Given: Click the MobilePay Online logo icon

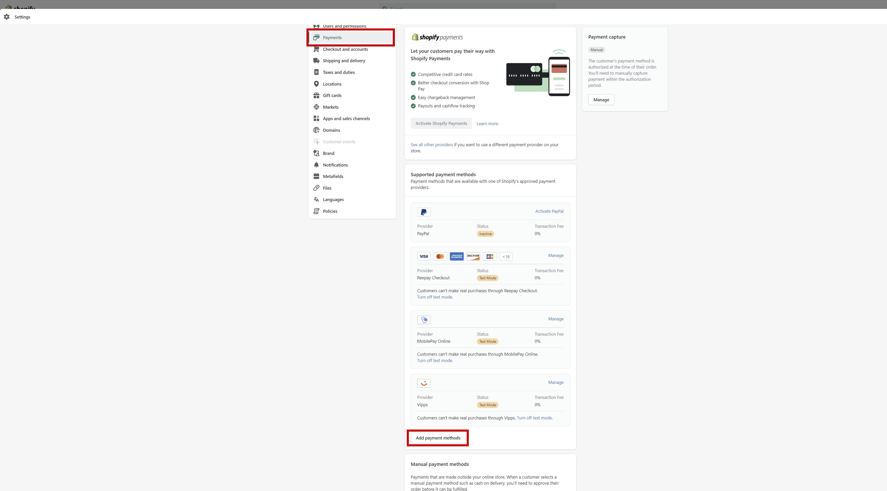Looking at the screenshot, I should coord(424,320).
